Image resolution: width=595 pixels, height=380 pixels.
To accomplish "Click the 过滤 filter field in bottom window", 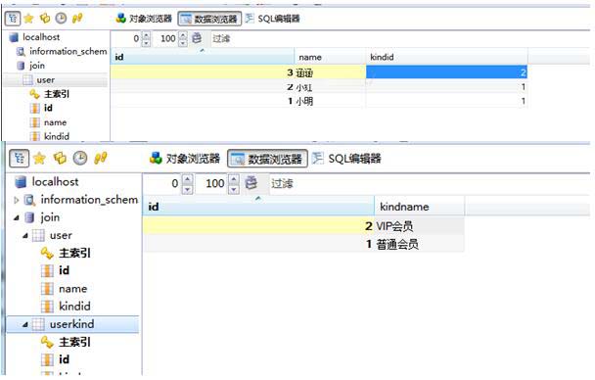I will point(282,184).
